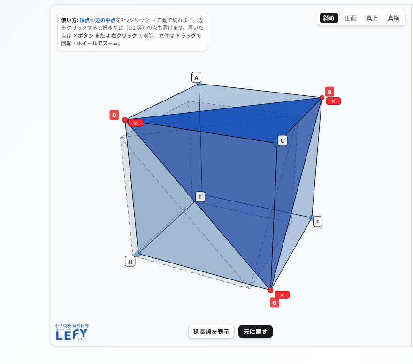Screen dimensions: 413x364
Task: Remove point G with its red × button
Action: [x=282, y=294]
